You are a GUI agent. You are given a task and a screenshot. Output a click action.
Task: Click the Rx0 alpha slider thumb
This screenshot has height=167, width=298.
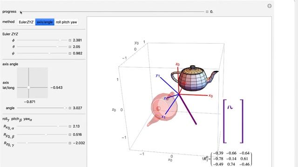point(58,126)
